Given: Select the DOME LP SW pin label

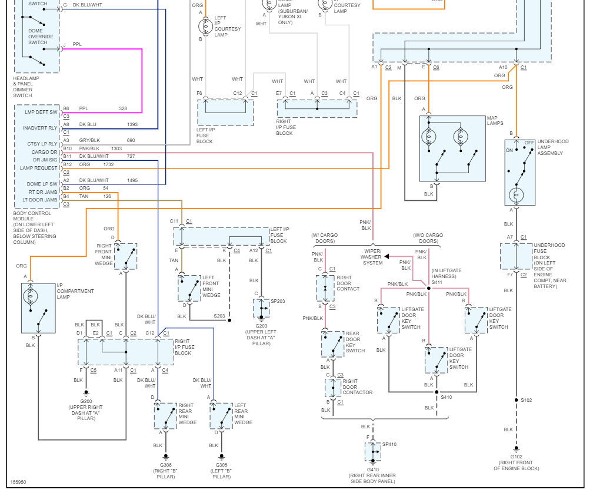Looking at the screenshot, I should [42, 184].
